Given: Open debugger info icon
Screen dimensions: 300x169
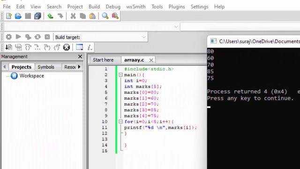Looking at the screenshot, I should coord(90,47).
